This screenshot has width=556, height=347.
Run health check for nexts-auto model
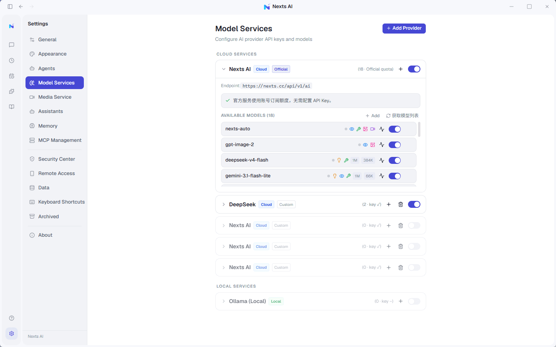(x=382, y=129)
